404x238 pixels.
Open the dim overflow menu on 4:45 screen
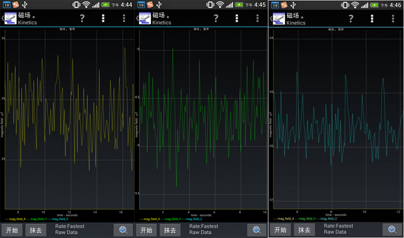point(258,18)
